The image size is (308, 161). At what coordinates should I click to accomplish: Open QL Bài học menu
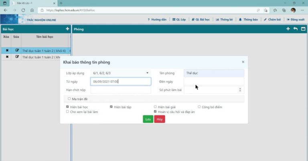tap(201, 19)
